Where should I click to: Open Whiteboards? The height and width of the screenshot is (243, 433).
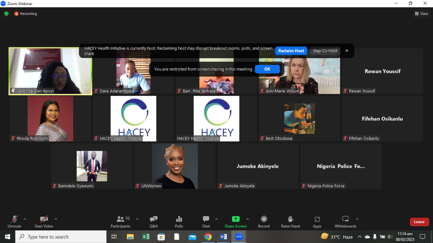pyautogui.click(x=345, y=222)
